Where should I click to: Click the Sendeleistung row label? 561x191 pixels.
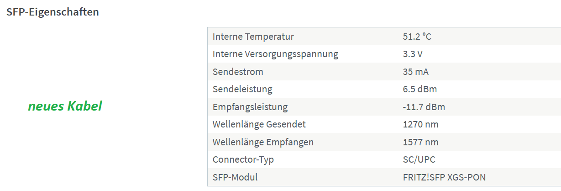point(242,89)
